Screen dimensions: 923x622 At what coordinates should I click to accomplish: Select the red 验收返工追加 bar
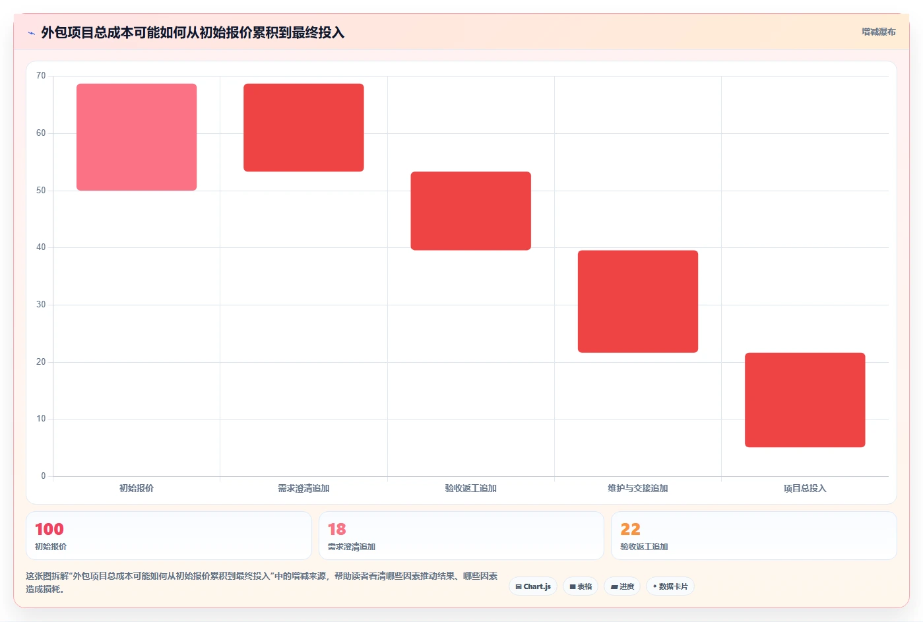pos(470,211)
